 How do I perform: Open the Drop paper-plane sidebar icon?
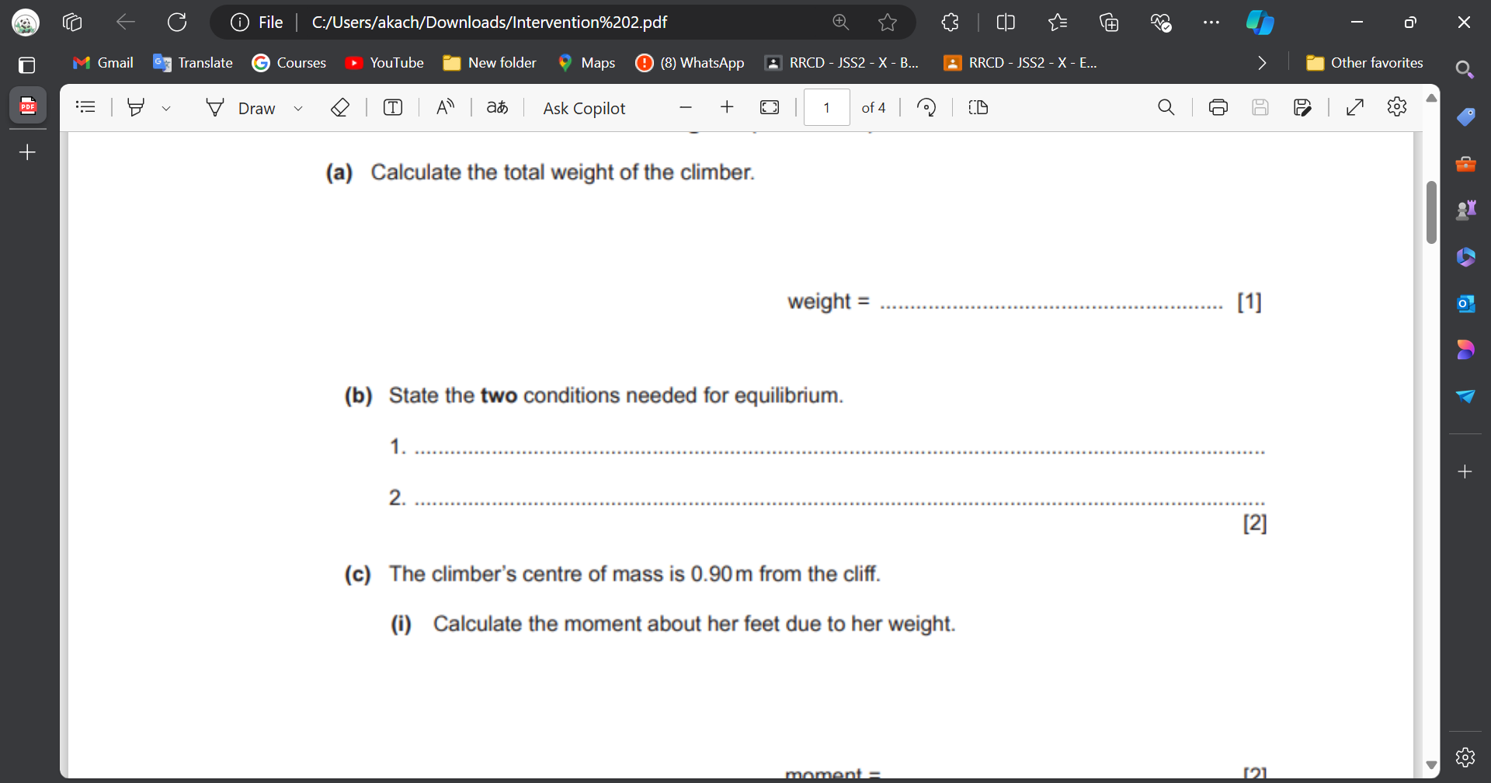point(1465,396)
